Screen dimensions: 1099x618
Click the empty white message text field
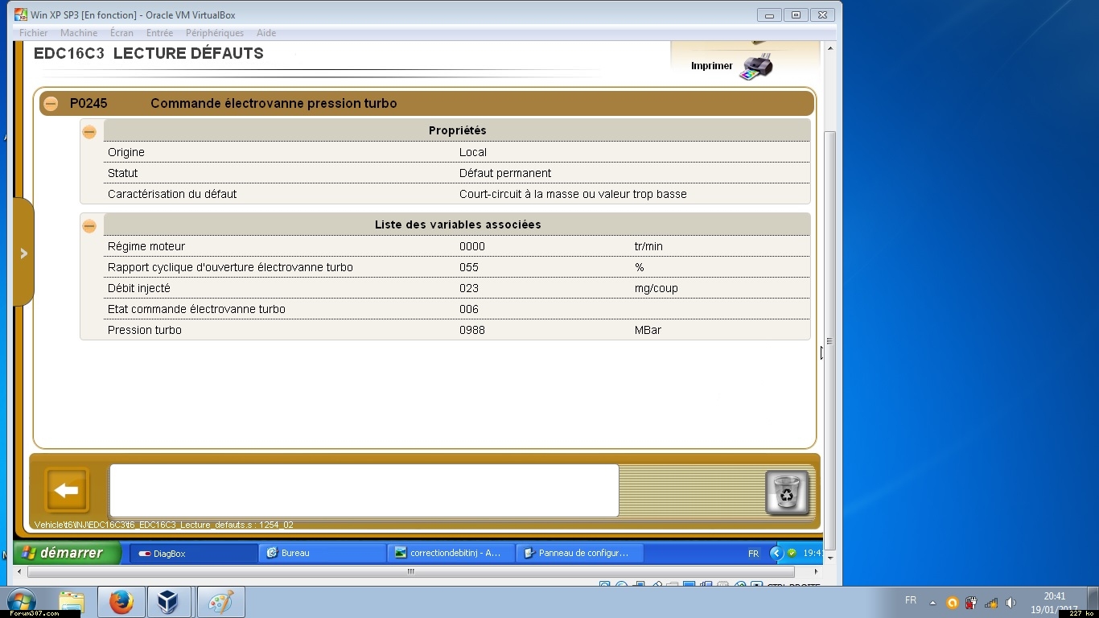click(x=364, y=490)
